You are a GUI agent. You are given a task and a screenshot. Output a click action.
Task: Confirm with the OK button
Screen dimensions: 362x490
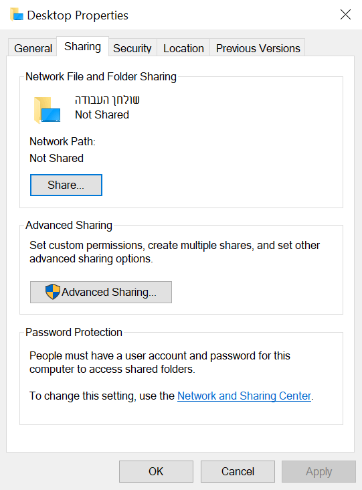(156, 471)
